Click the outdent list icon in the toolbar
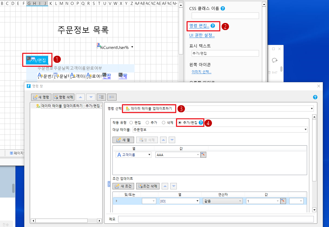Screen dimensions: 329x227 (x=112, y=97)
